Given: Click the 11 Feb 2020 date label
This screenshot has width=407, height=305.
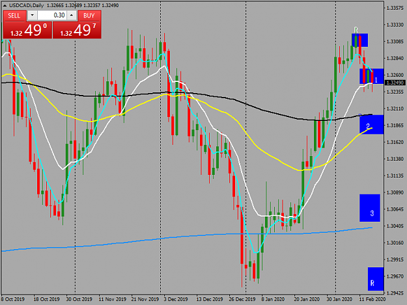Looking at the screenshot, I should [x=372, y=299].
